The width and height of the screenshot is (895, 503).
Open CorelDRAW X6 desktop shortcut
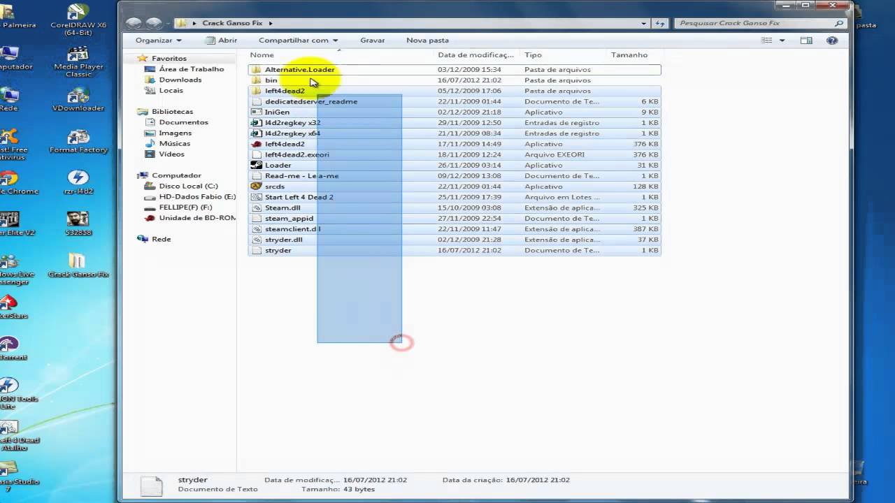point(78,19)
